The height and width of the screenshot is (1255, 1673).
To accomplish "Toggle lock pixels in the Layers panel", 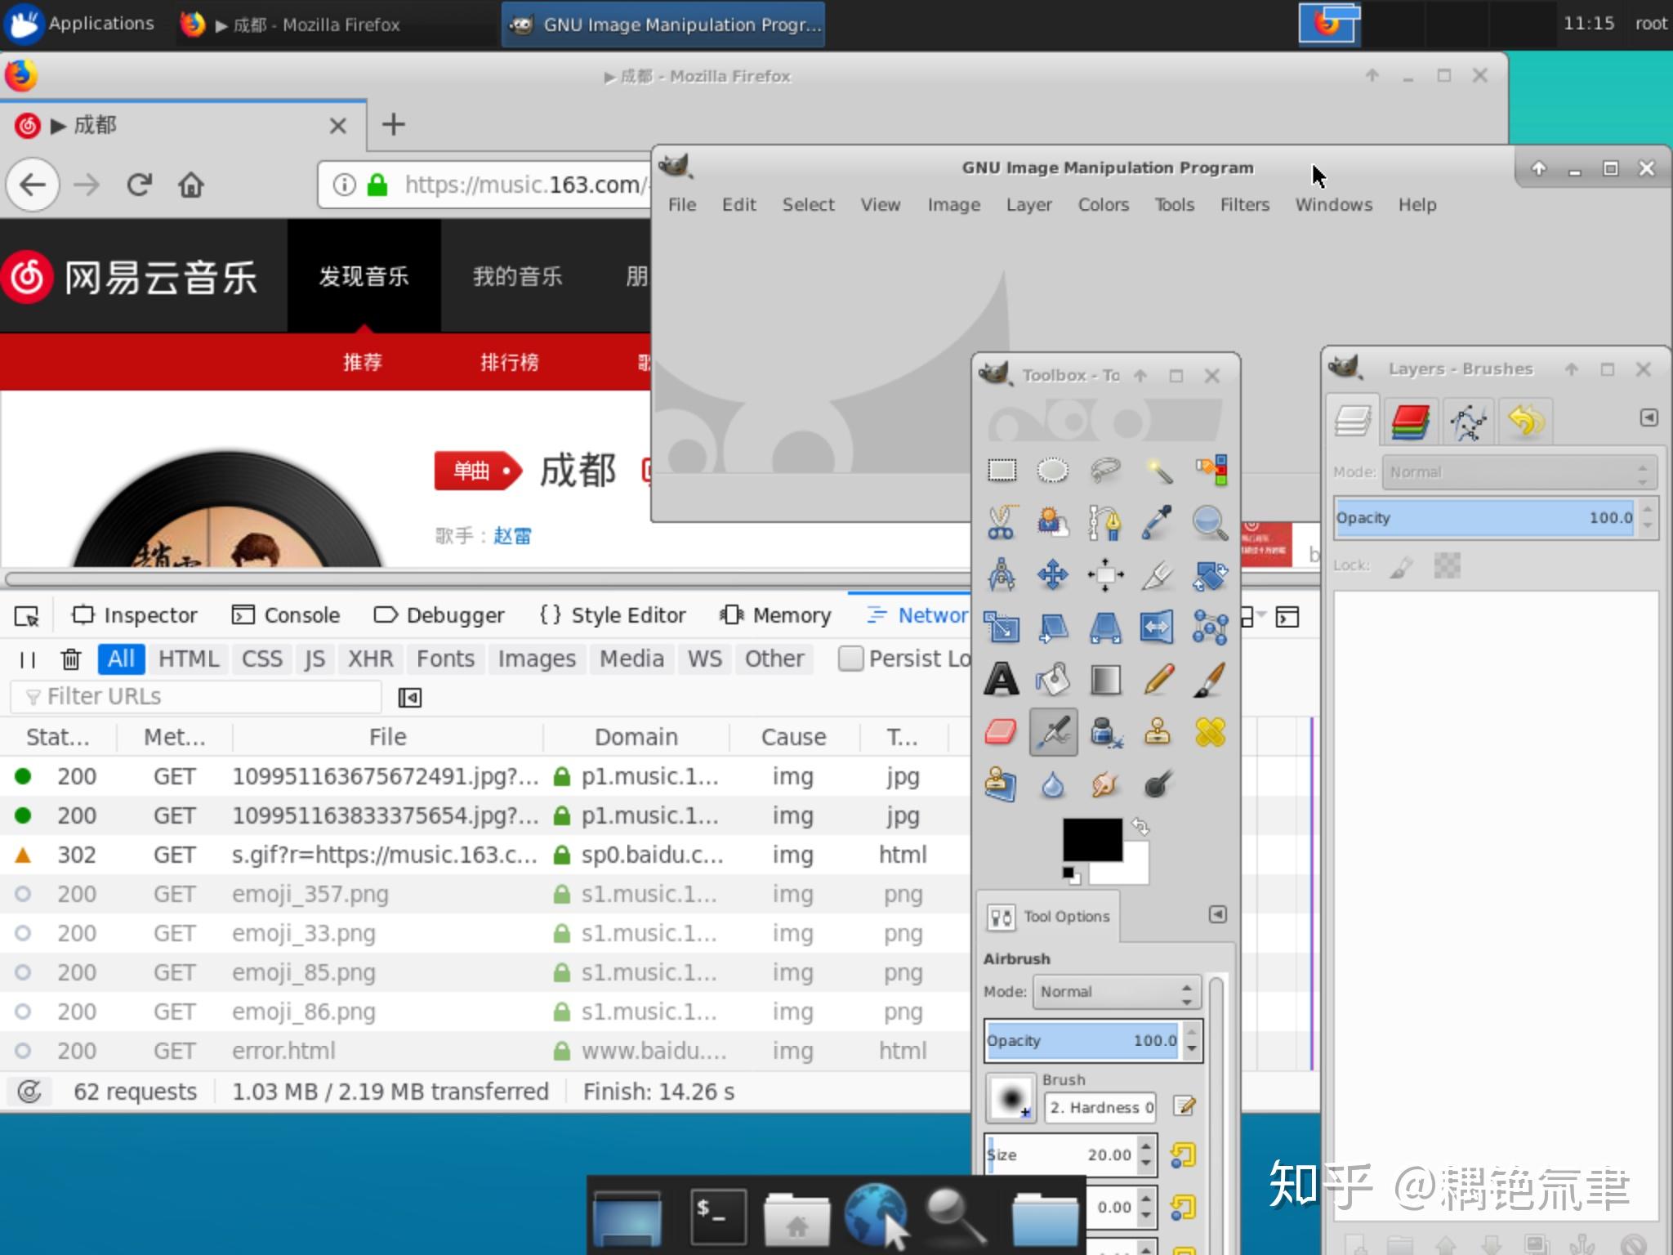I will [x=1400, y=565].
